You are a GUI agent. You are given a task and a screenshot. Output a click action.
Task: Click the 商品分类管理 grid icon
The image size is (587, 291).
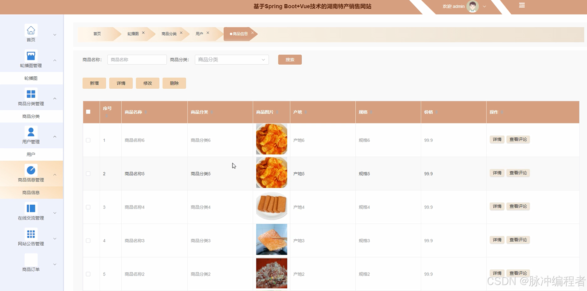click(x=31, y=94)
